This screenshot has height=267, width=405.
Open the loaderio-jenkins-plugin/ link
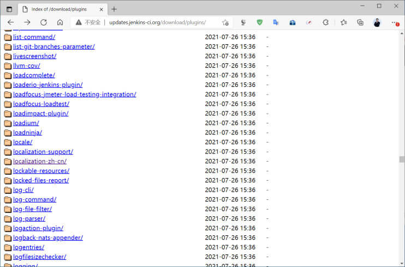[48, 85]
